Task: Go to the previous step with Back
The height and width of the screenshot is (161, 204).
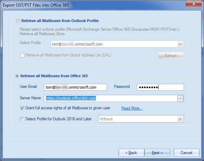Action: tap(131, 152)
